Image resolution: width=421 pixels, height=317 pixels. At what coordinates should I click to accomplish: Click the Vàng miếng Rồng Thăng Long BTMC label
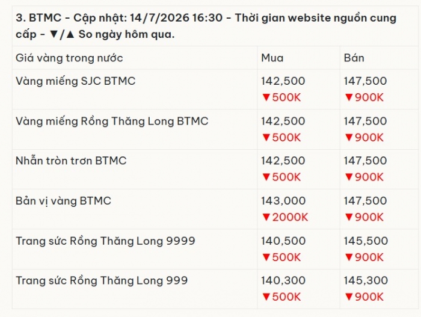(112, 122)
